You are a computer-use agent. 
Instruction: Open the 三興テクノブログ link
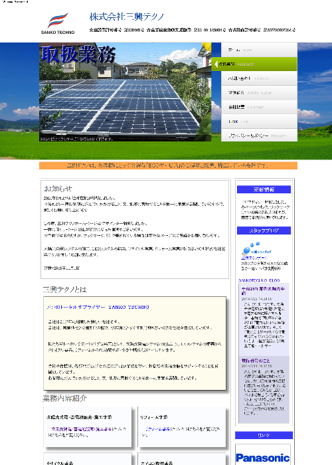[x=254, y=258]
